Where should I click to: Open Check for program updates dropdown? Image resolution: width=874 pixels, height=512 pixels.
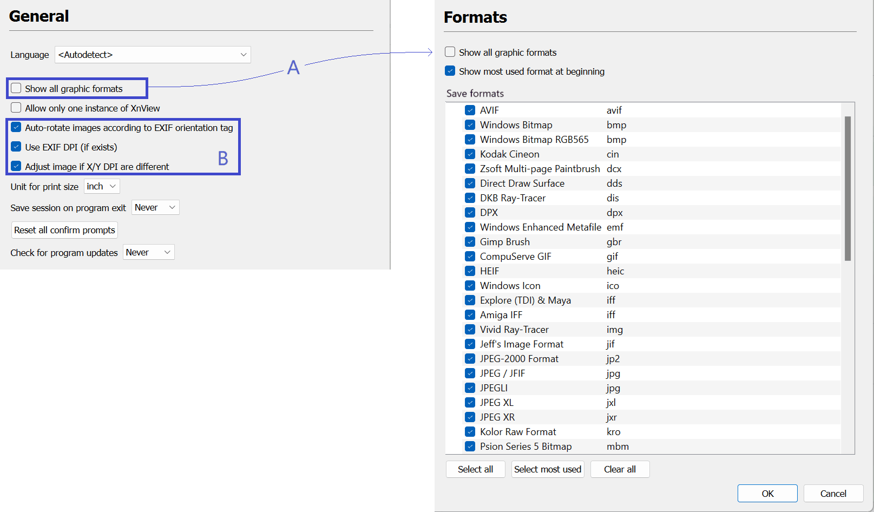[x=148, y=252]
